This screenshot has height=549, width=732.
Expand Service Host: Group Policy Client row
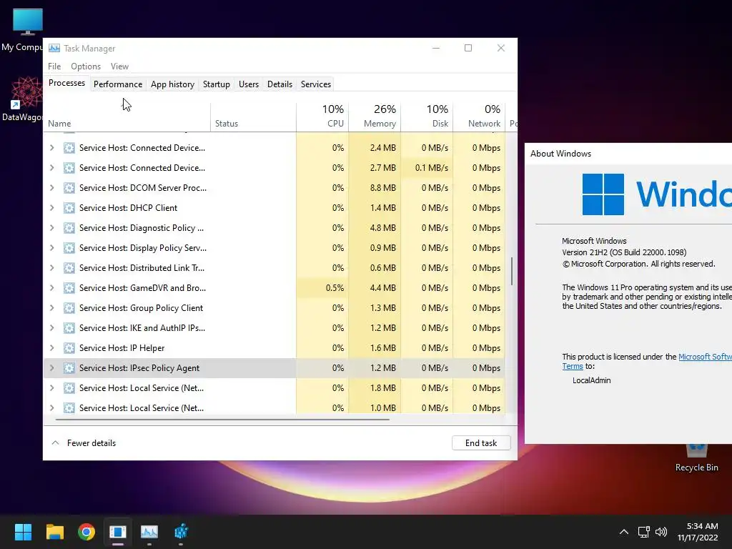coord(51,308)
